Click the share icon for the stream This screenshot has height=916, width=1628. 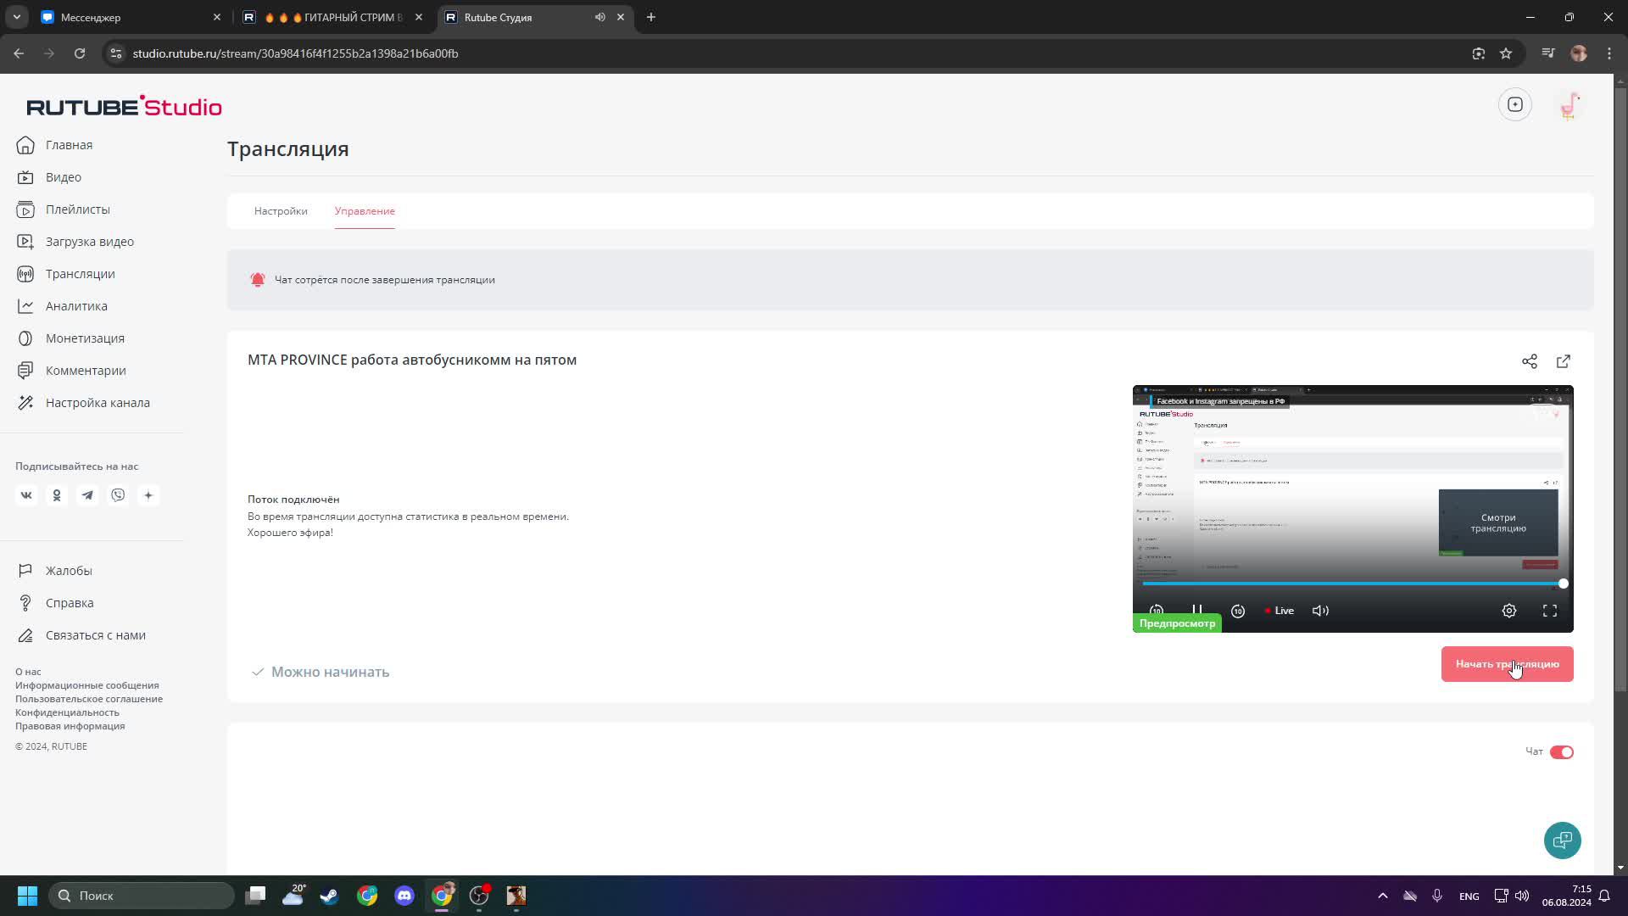tap(1529, 362)
